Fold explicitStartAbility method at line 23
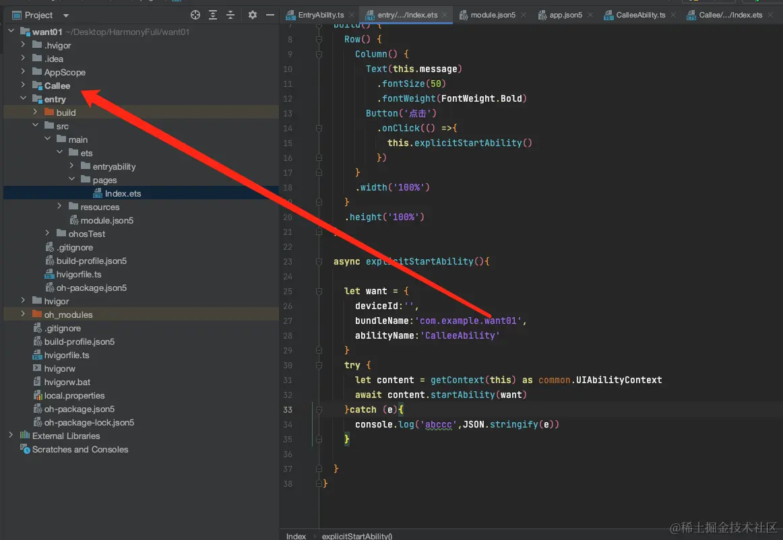 click(x=319, y=261)
